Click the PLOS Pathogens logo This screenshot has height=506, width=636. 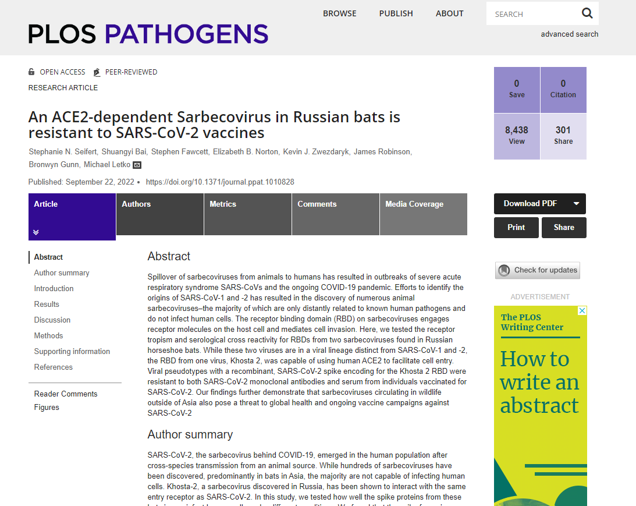148,34
